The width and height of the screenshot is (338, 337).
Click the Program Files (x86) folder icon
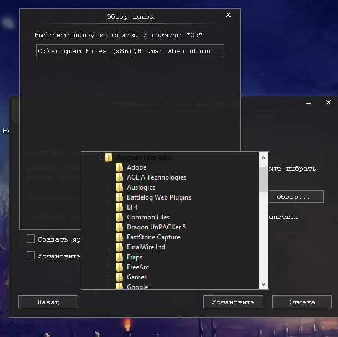tap(109, 157)
